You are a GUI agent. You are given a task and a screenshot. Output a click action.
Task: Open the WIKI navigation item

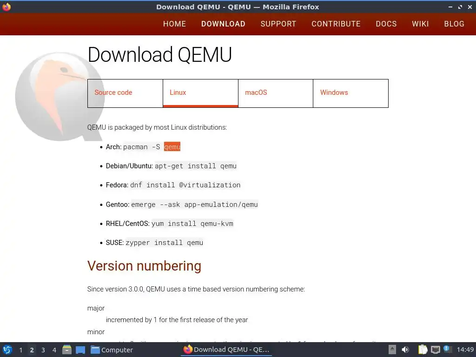point(420,24)
